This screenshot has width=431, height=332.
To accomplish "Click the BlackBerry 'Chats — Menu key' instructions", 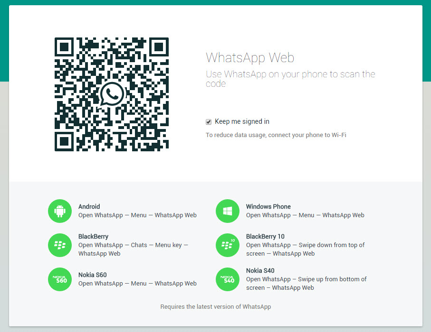I will click(134, 249).
